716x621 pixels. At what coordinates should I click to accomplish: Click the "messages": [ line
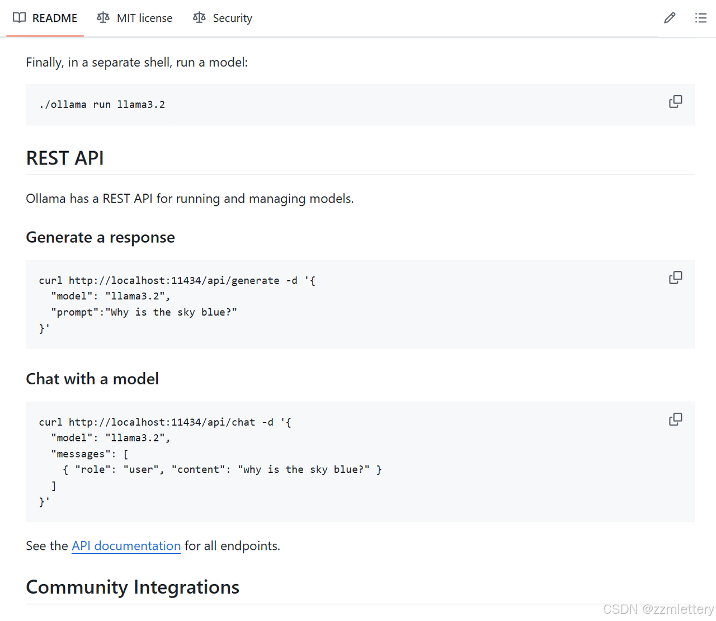pos(89,454)
